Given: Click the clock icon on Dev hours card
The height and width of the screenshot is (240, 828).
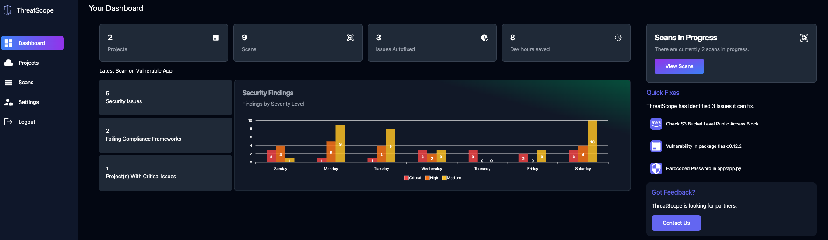Looking at the screenshot, I should click(x=618, y=38).
